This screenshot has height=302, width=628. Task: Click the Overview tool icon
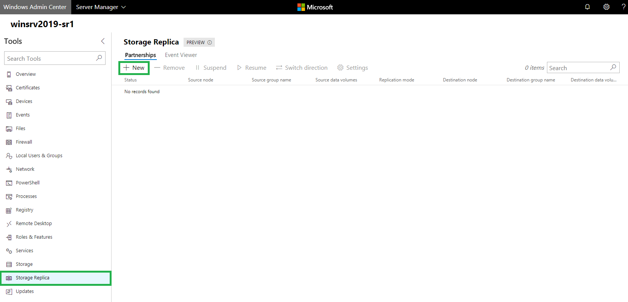tap(9, 74)
